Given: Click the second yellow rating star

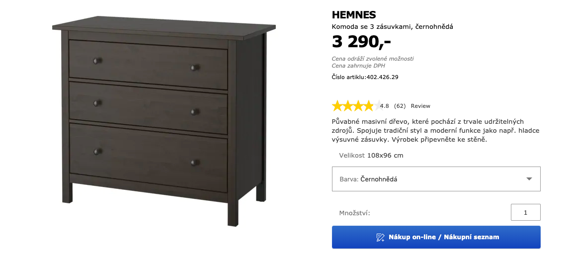Looking at the screenshot, I should point(348,106).
